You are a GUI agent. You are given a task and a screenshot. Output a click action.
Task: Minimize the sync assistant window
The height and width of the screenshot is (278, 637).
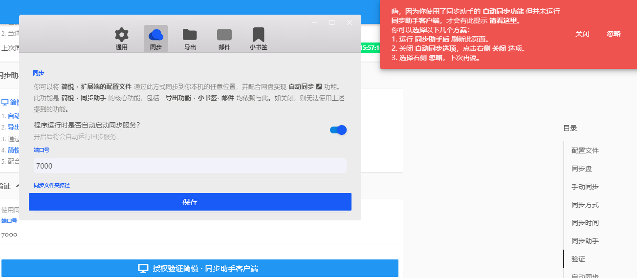coord(314,22)
